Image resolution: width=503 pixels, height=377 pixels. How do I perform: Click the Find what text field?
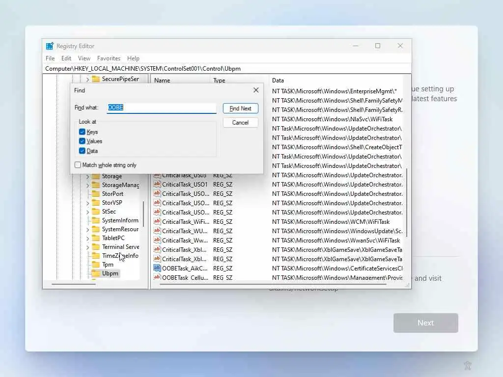pyautogui.click(x=161, y=108)
